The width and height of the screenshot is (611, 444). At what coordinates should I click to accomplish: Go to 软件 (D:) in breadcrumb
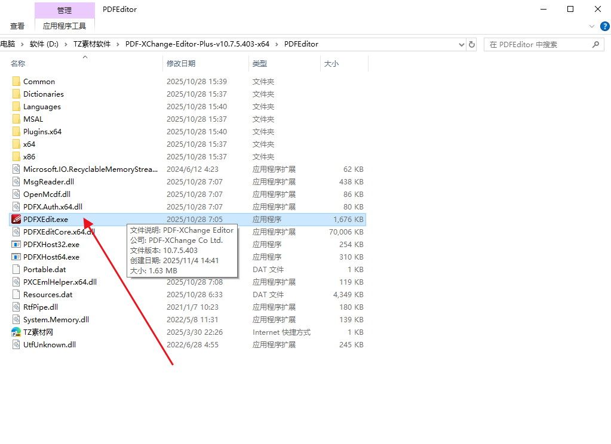pos(44,44)
